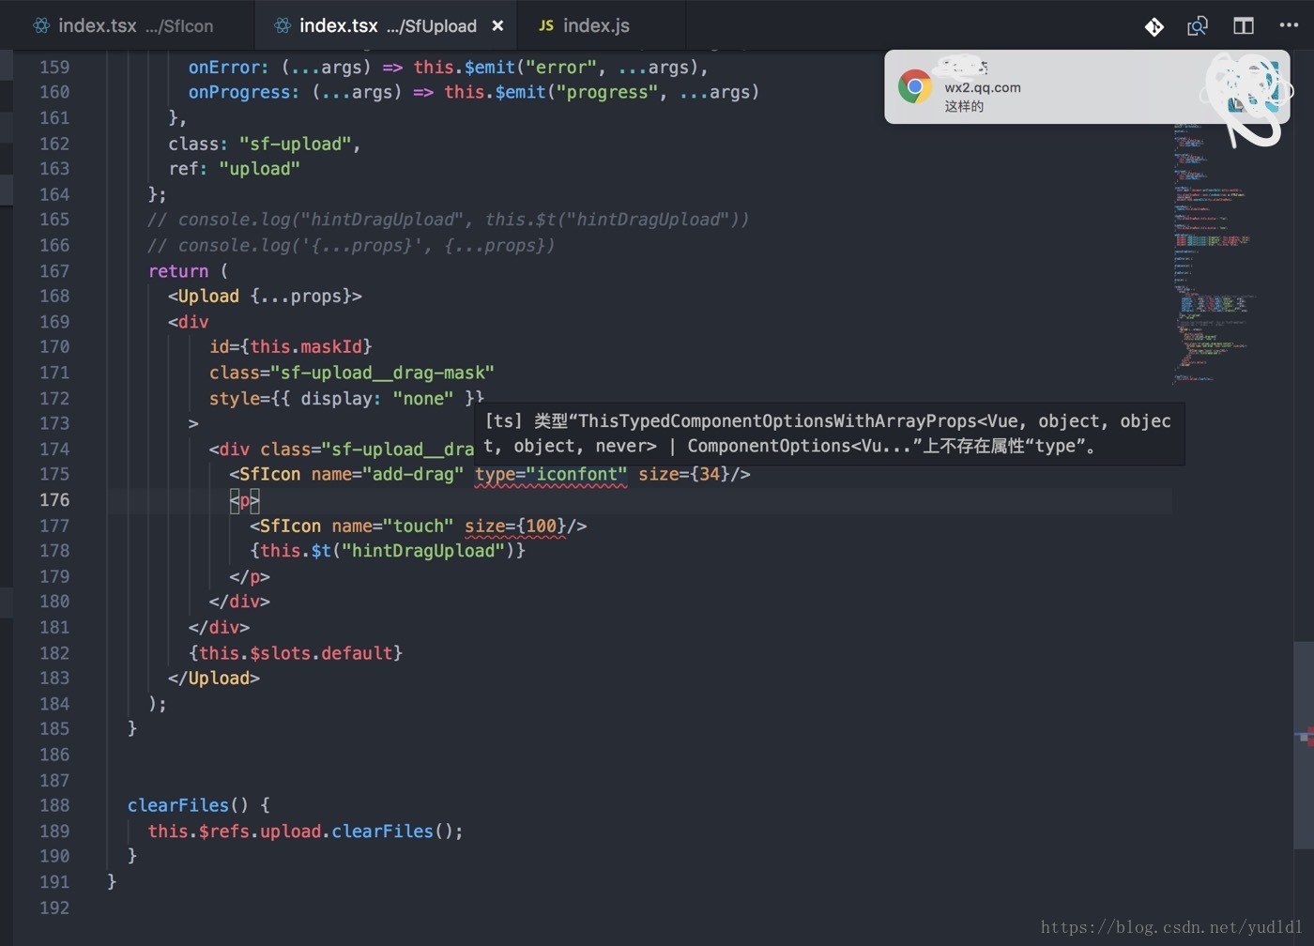Click the closing </Upload> tag
The width and height of the screenshot is (1314, 946).
pos(214,679)
